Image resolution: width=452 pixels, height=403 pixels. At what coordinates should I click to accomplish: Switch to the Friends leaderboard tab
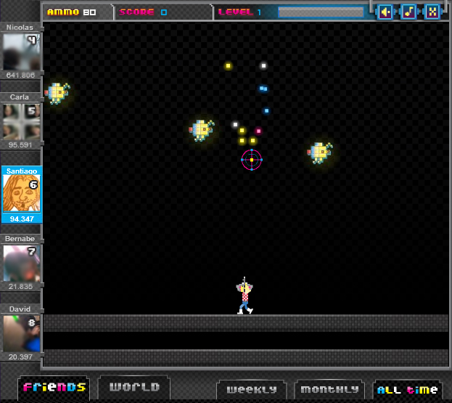coord(54,387)
